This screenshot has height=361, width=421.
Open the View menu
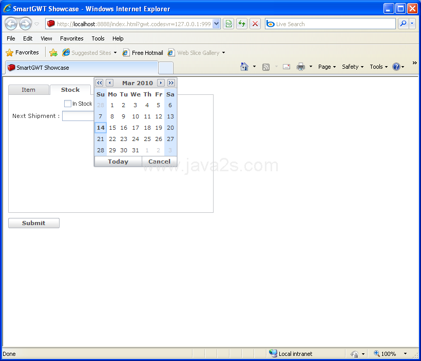click(x=46, y=38)
